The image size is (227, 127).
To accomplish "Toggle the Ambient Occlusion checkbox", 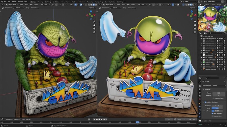I will (205, 102).
